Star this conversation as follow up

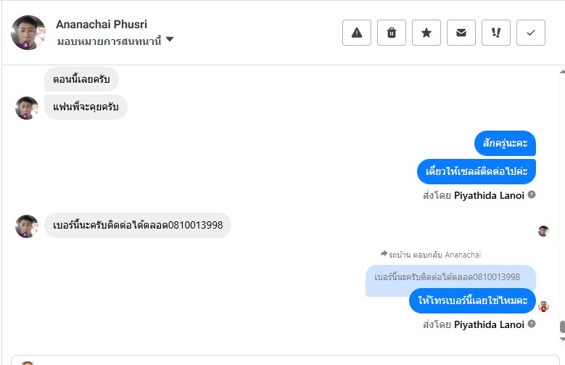[426, 33]
